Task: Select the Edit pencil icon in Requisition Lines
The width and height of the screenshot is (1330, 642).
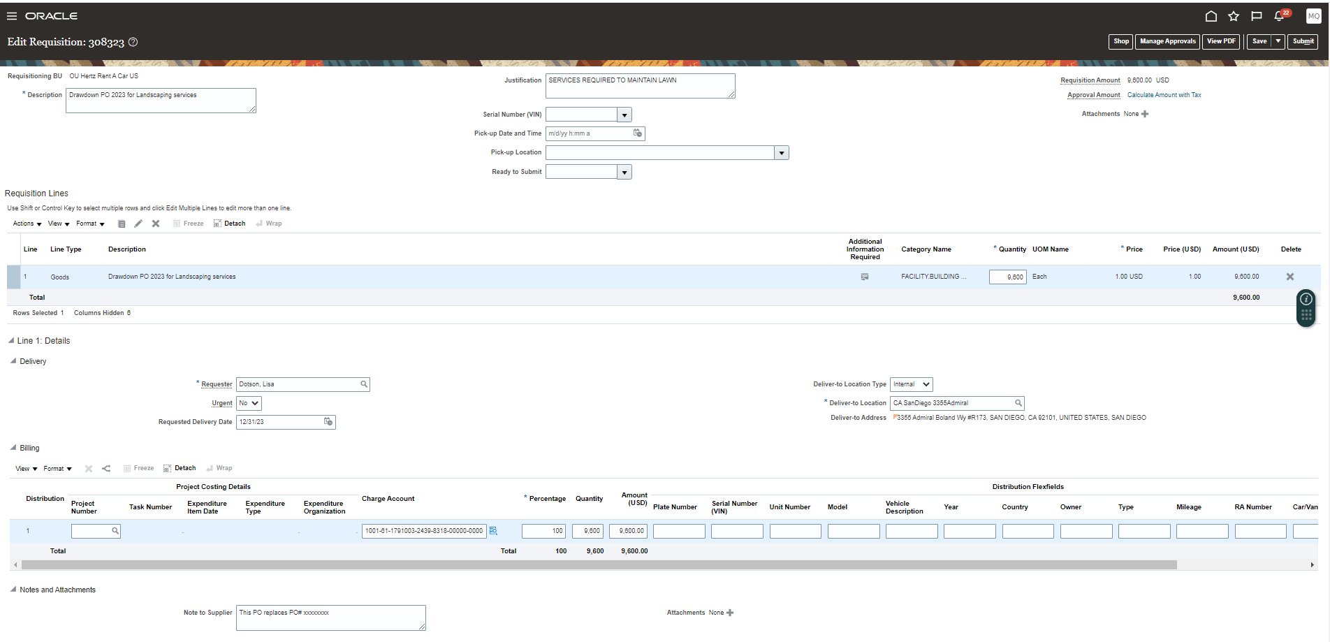Action: [x=138, y=223]
